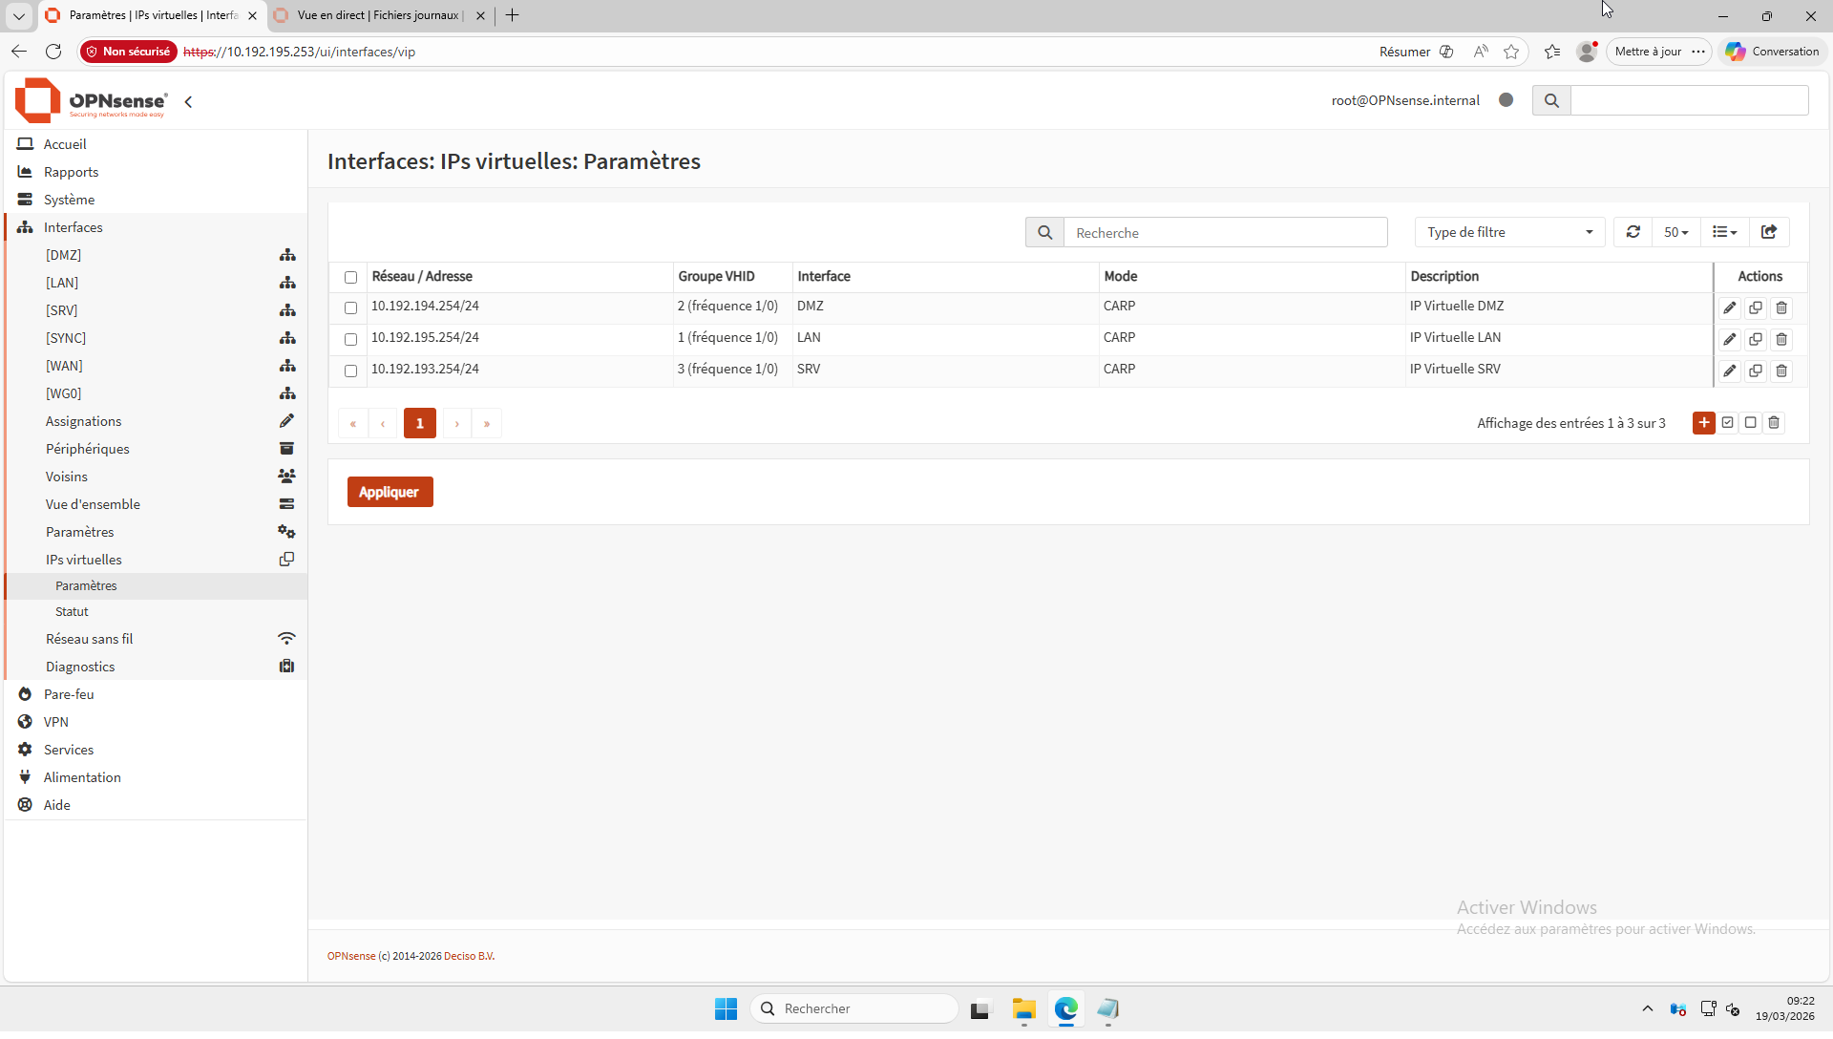Switch to the Vue en direct browser tab

point(379,15)
